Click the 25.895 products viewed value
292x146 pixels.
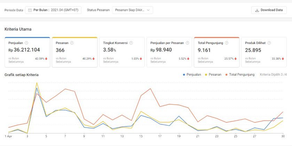pyautogui.click(x=253, y=50)
